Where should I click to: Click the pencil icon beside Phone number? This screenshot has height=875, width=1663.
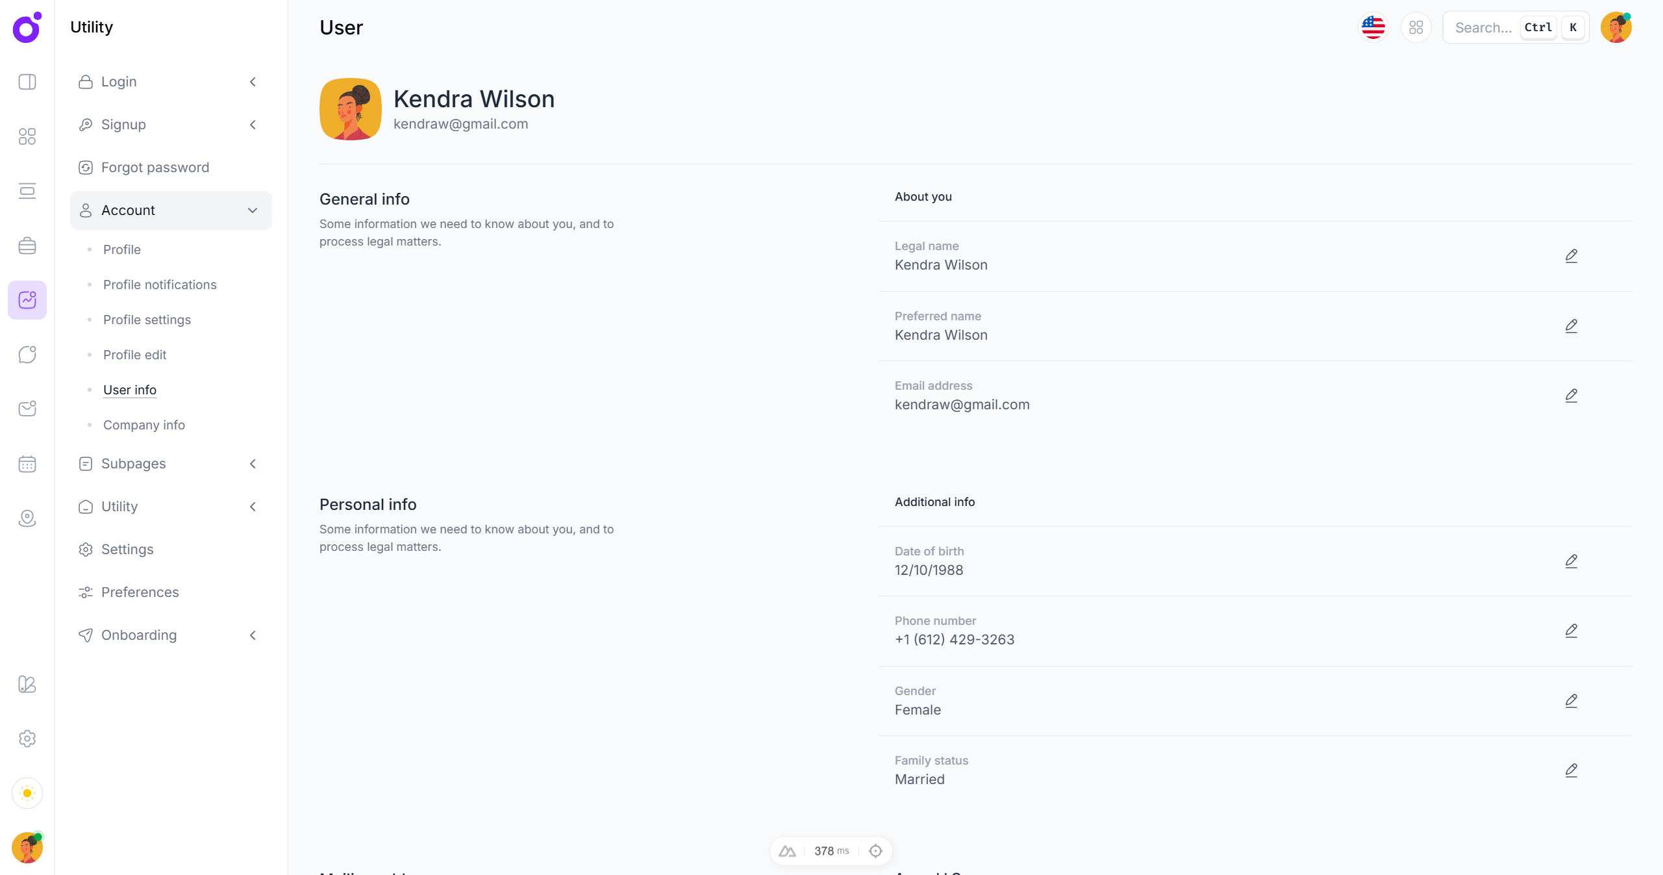click(1571, 631)
